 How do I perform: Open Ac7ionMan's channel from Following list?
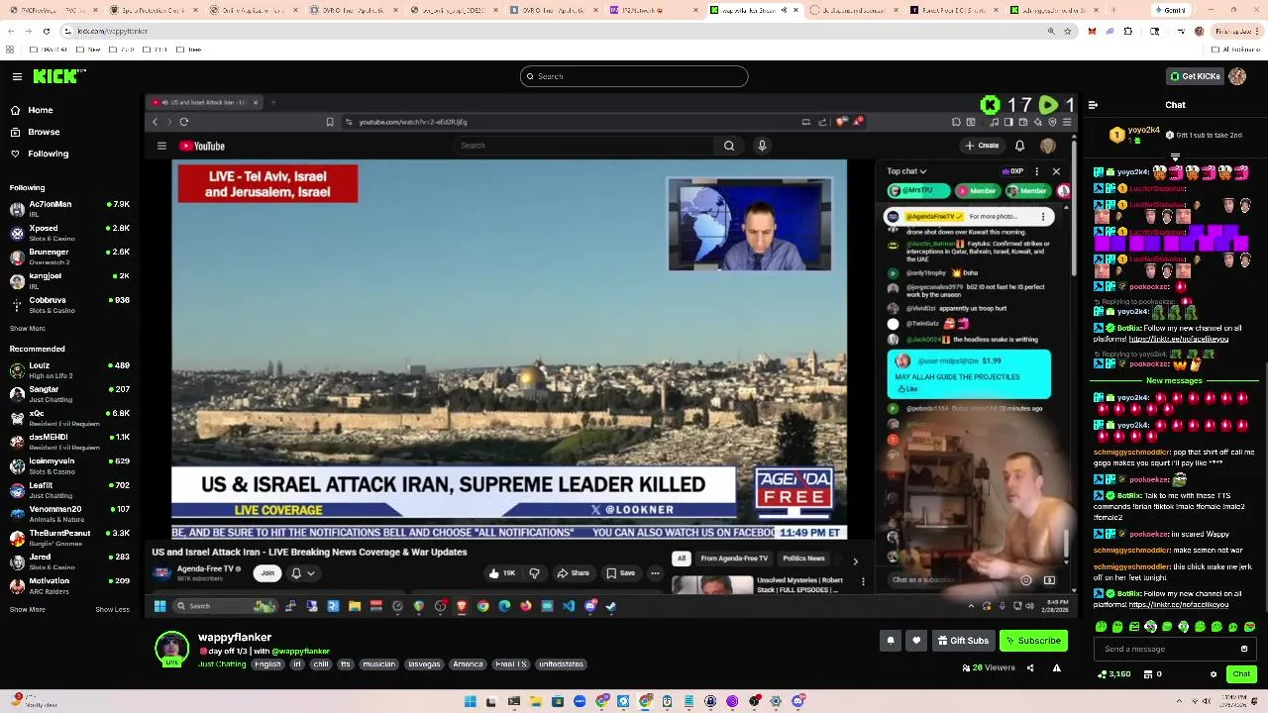coord(69,209)
